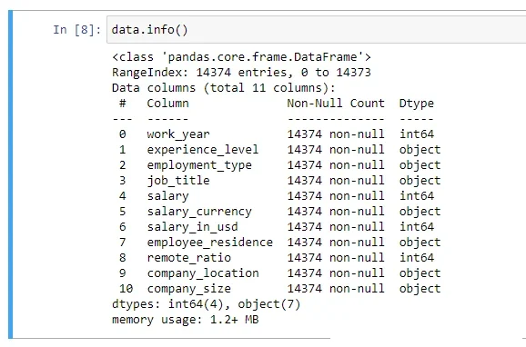The height and width of the screenshot is (347, 526).
Task: Click the company_size column name
Action: tap(189, 288)
